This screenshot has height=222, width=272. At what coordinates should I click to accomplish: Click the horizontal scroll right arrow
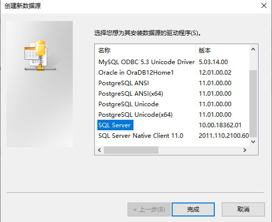point(245,150)
